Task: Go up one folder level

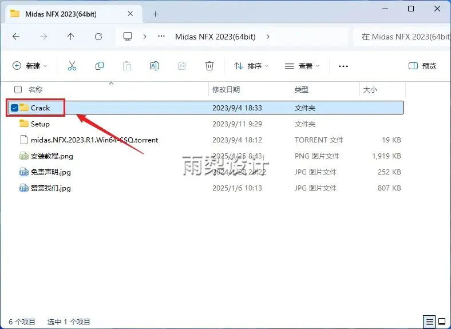Action: click(x=70, y=37)
